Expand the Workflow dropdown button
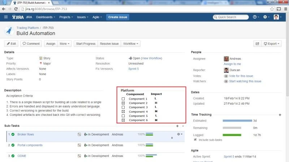This screenshot has width=289, height=162. point(131,44)
